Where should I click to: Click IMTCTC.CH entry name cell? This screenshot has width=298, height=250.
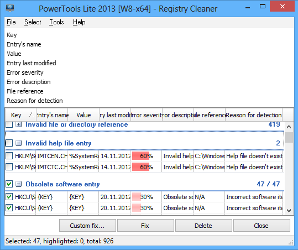click(x=52, y=167)
